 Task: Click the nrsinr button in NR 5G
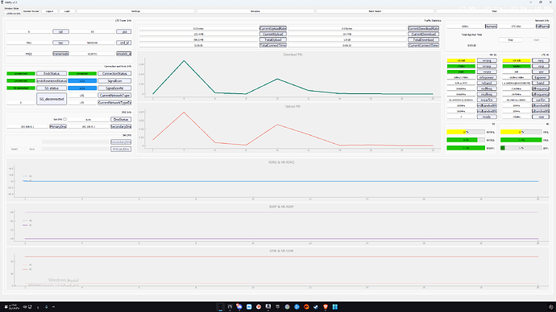click(487, 72)
